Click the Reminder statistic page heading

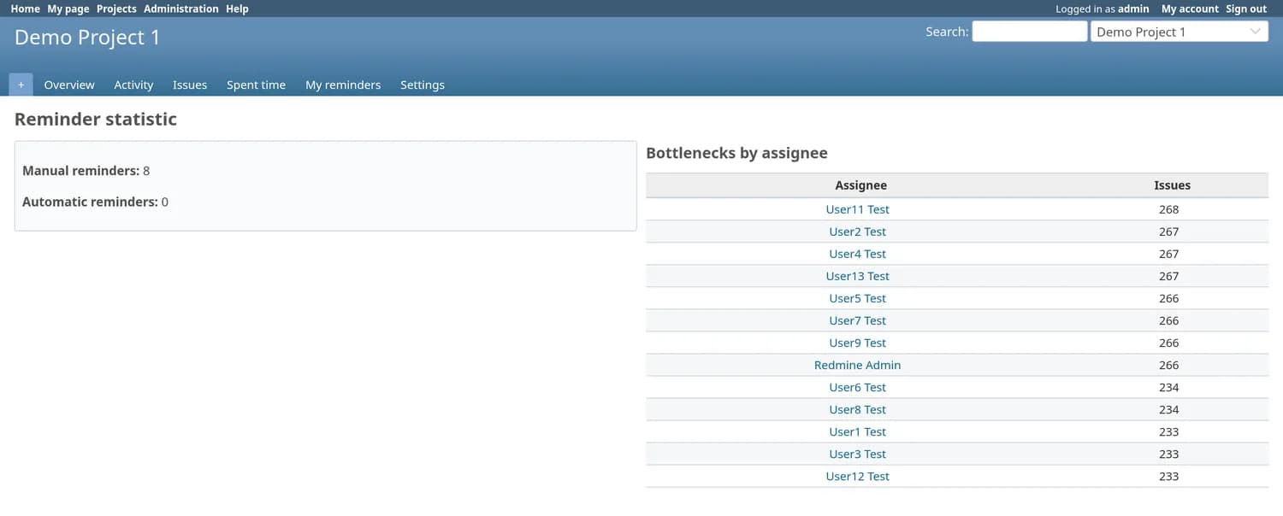click(96, 119)
